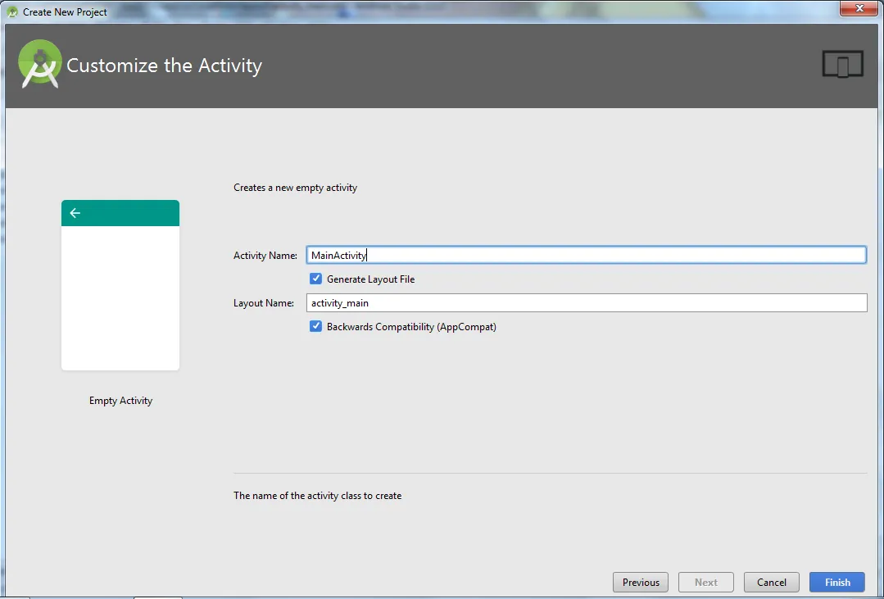The image size is (884, 599).
Task: Click the Android Studio icon in title bar
Action: [x=11, y=11]
